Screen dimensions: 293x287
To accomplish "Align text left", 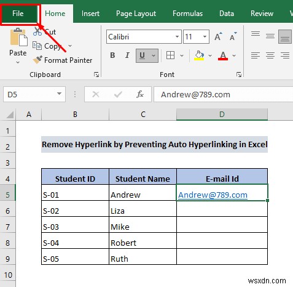I will pyautogui.click(x=256, y=55).
